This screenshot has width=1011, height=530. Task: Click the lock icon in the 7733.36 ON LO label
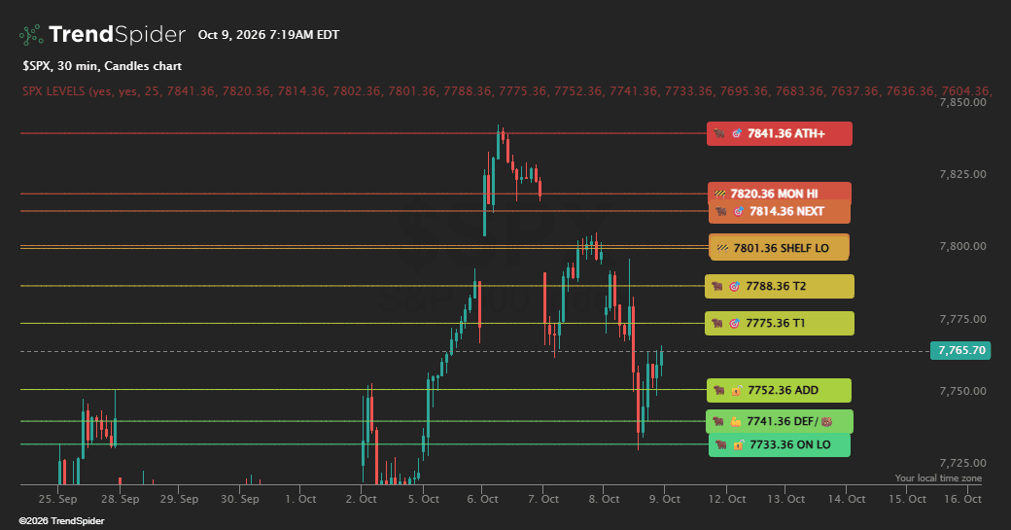click(739, 444)
